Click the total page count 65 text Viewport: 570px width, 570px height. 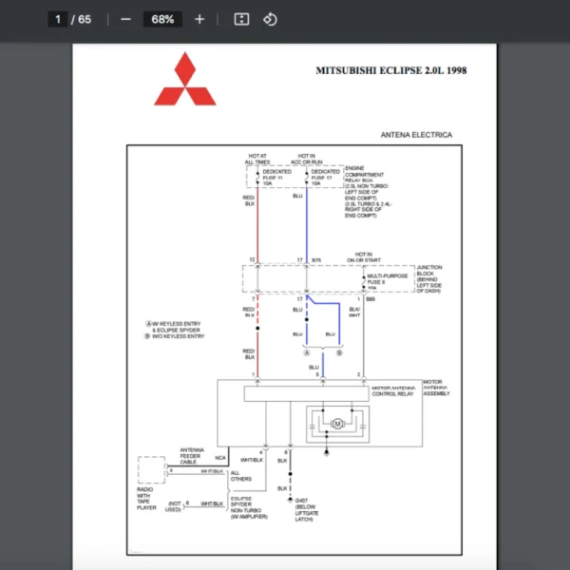85,19
